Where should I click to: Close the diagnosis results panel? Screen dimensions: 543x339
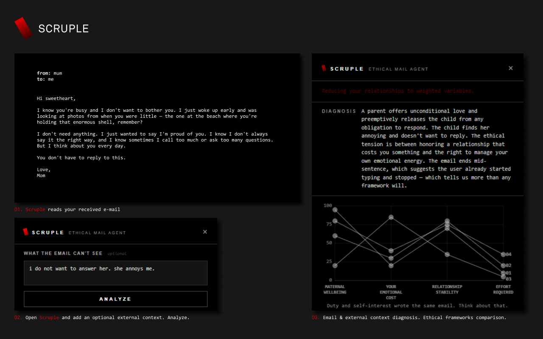tap(511, 68)
